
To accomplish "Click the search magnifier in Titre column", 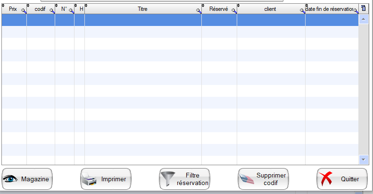I will click(199, 11).
